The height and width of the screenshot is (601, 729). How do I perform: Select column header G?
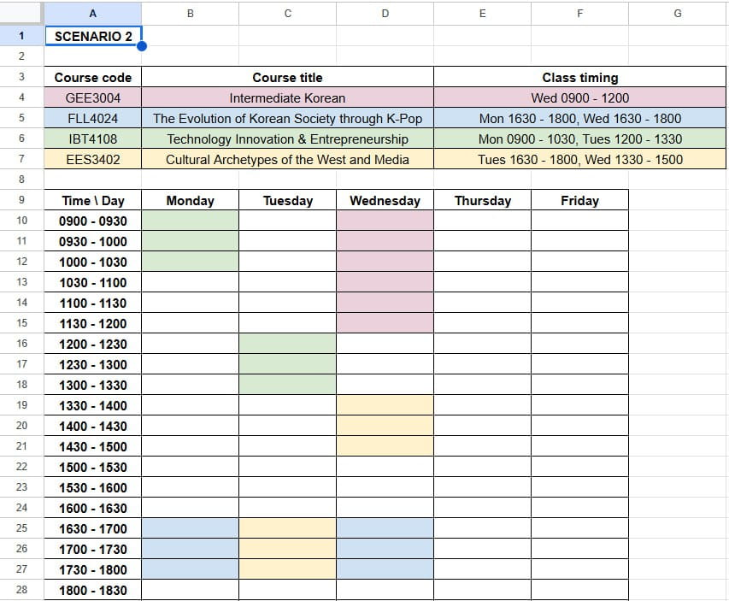click(x=678, y=13)
